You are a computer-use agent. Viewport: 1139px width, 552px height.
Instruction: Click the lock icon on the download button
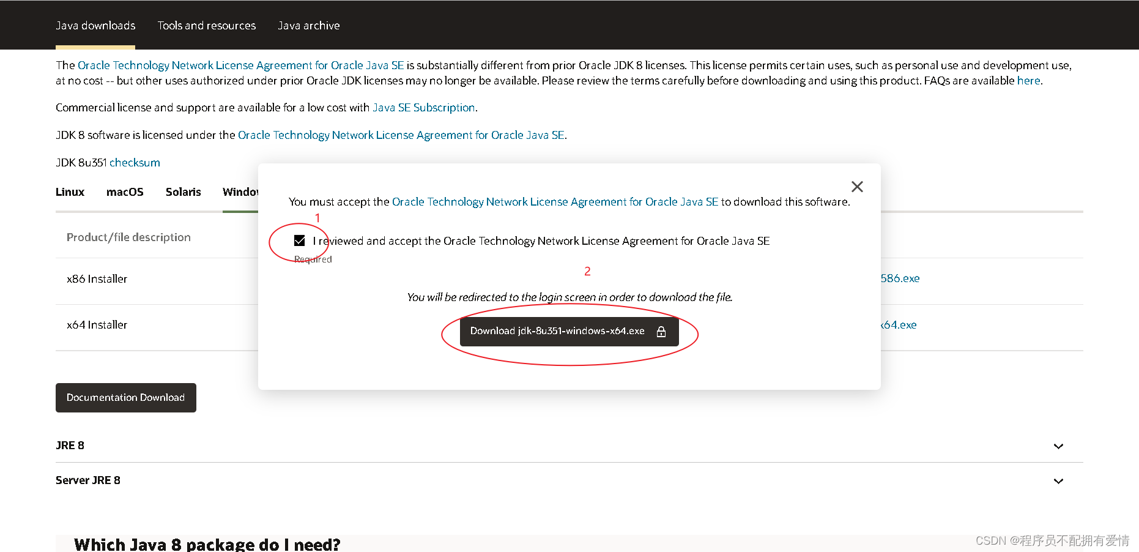click(661, 332)
